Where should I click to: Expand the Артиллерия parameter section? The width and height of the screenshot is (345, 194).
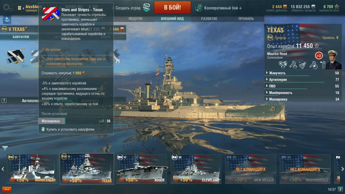coord(303,80)
